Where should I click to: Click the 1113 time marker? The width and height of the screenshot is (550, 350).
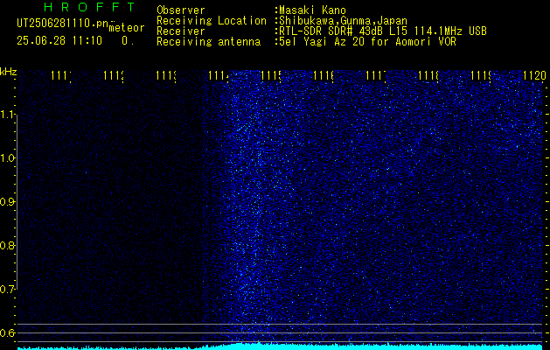[166, 76]
